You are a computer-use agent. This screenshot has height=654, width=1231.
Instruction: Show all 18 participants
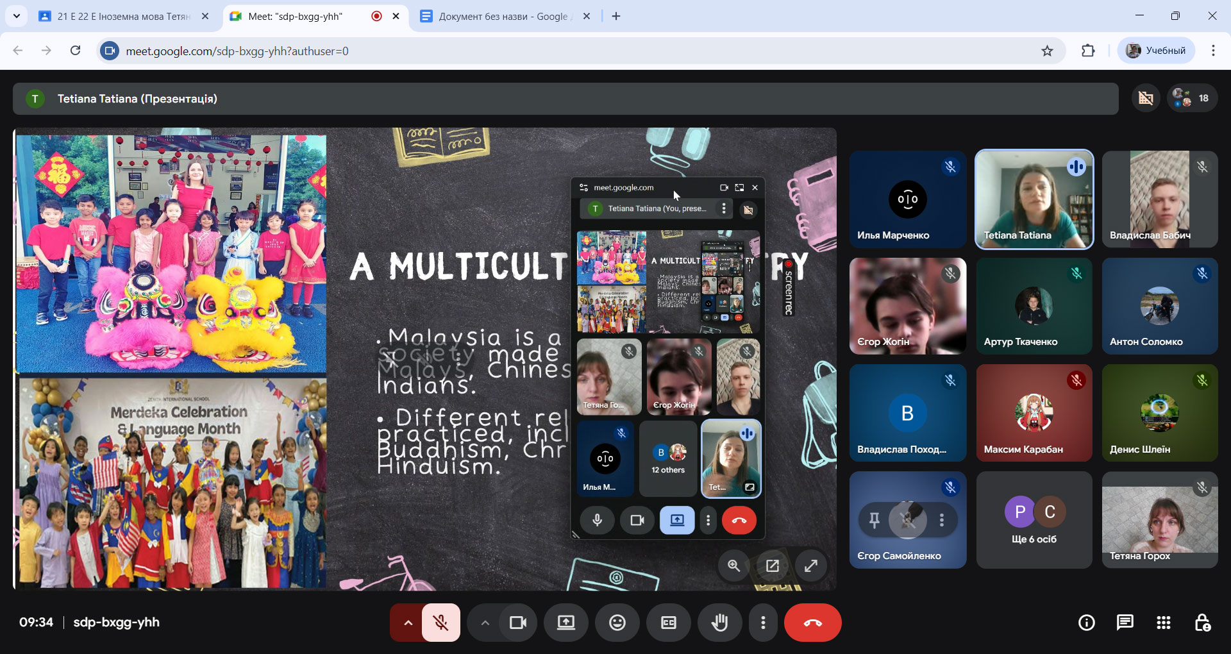pos(1191,98)
